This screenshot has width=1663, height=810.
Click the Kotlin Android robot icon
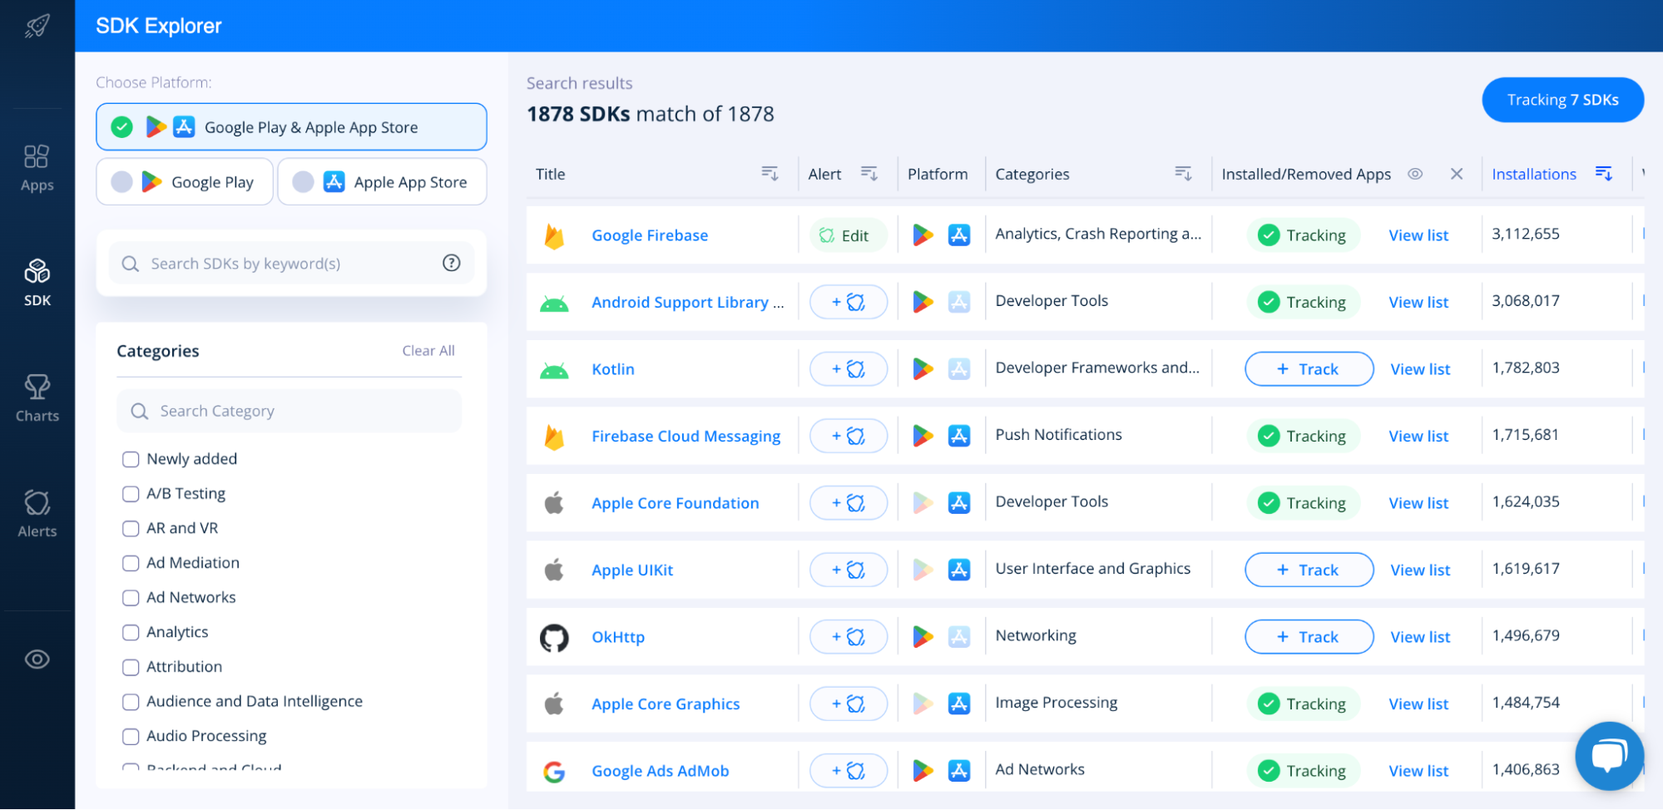[x=554, y=370]
